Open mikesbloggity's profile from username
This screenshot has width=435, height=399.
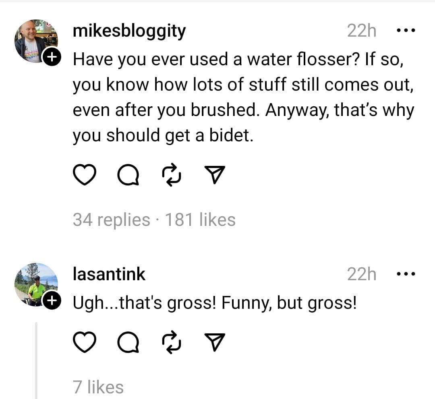(129, 31)
